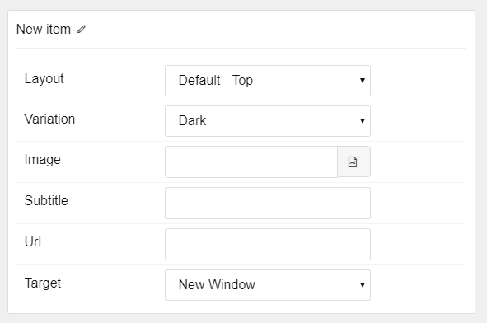Click the divider line under New item heading

tap(241, 48)
